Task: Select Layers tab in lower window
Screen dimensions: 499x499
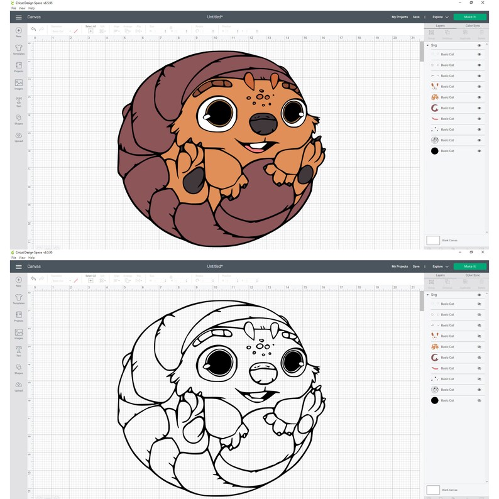Action: (441, 275)
